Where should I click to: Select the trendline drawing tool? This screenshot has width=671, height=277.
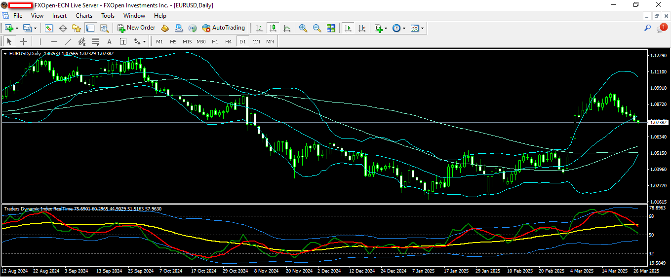[68, 41]
